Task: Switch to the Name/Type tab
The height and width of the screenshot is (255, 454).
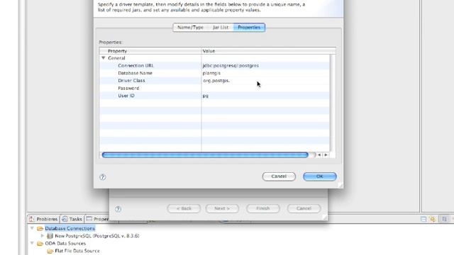Action: [190, 28]
